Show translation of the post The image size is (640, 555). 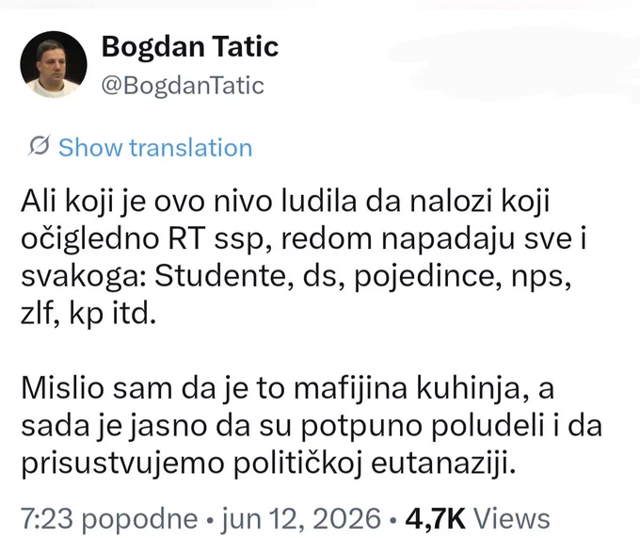(x=155, y=148)
